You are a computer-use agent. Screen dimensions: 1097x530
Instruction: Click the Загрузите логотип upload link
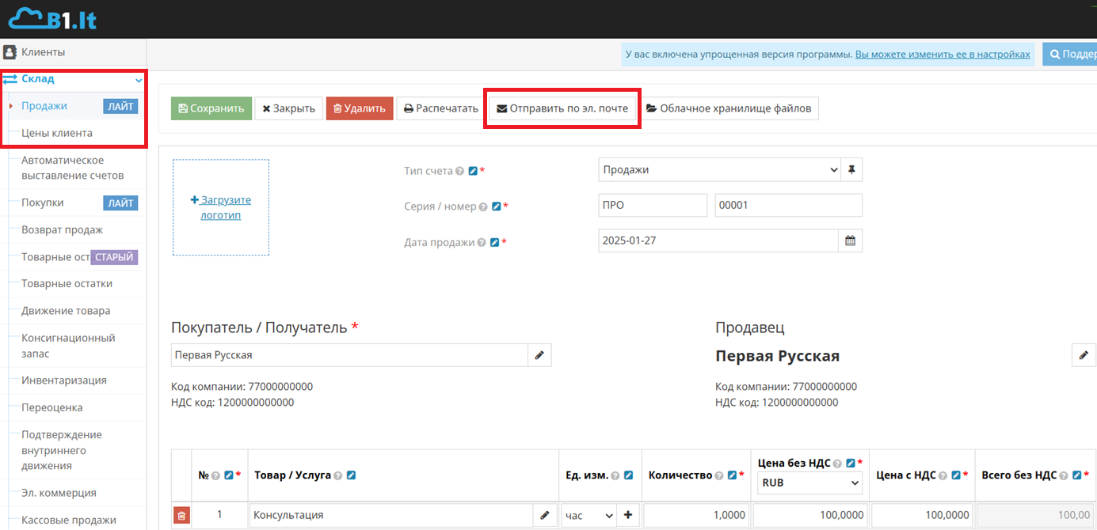[221, 207]
